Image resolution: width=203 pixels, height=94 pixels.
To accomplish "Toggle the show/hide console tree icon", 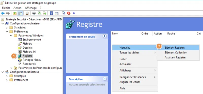I will pyautogui.click(x=20, y=13).
